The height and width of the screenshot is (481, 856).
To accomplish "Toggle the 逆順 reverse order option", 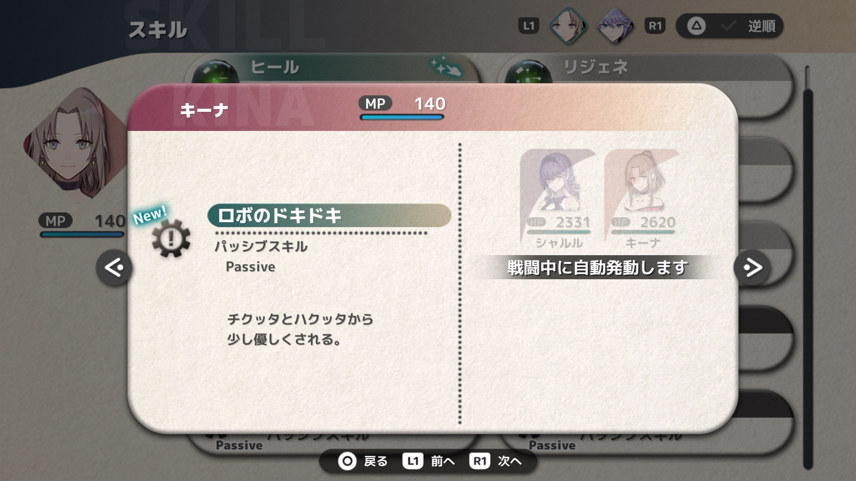I will pos(749,26).
